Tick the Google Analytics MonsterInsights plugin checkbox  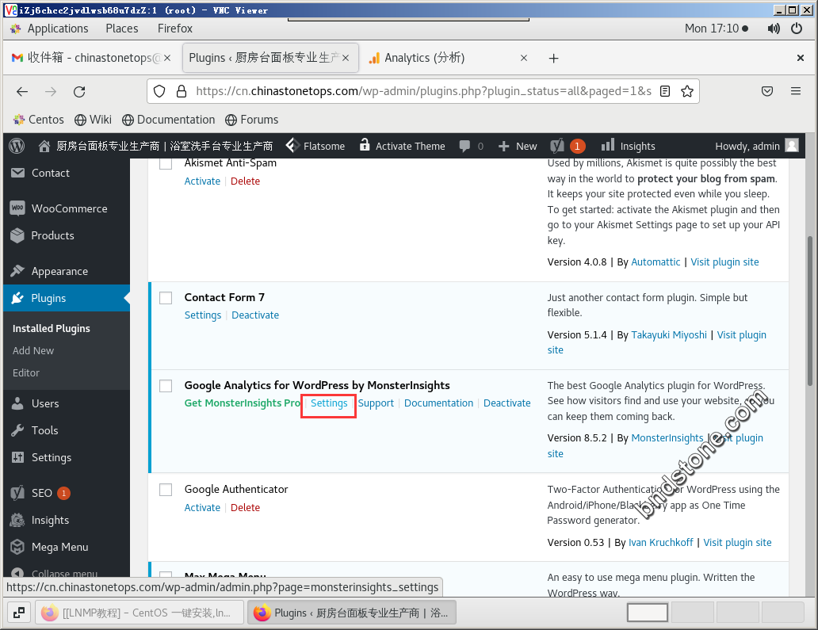tap(166, 386)
